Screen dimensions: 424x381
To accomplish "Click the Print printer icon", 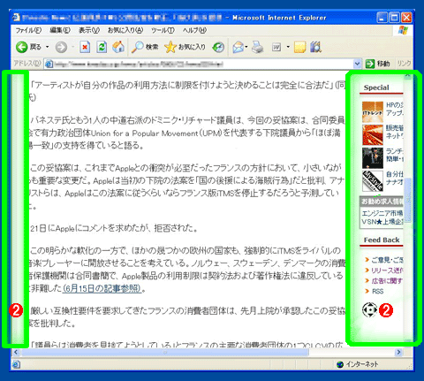I will (x=258, y=47).
